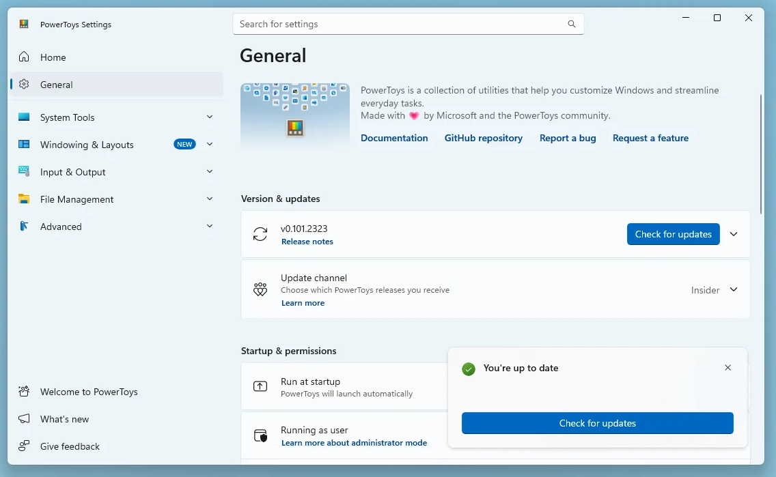
Task: Go to the Home page
Action: (117, 57)
